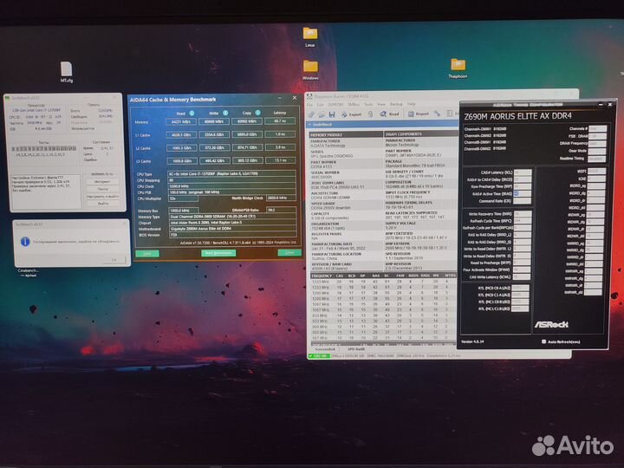Click OK in the TestMem5 message dialog

(x=114, y=259)
